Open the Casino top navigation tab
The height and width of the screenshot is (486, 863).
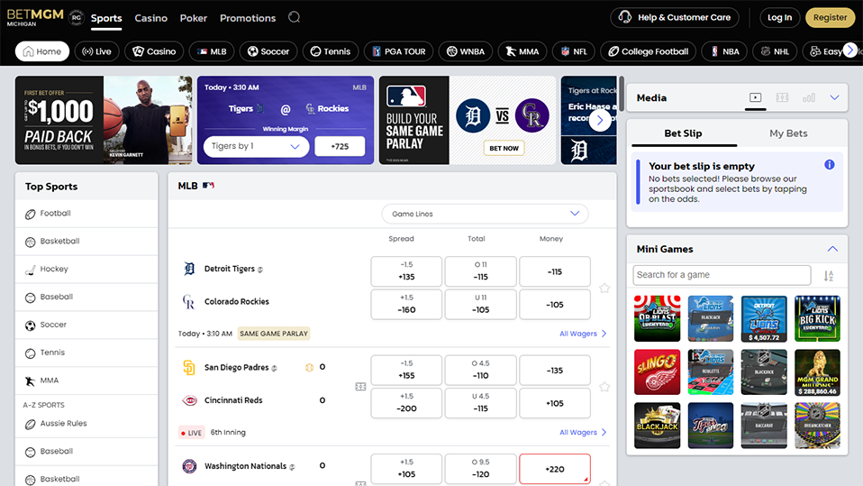click(150, 18)
